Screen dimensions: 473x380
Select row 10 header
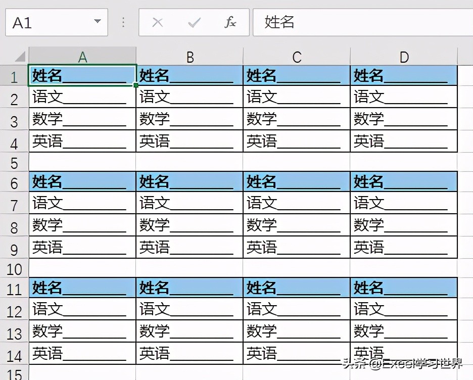14,268
